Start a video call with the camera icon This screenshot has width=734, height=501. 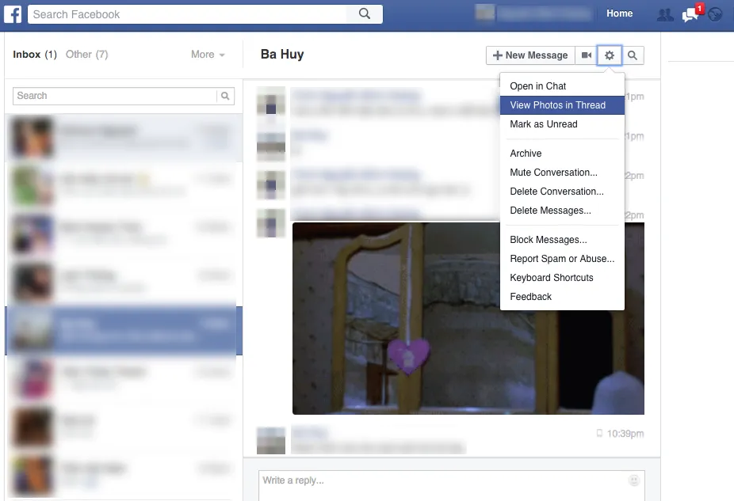pyautogui.click(x=586, y=55)
